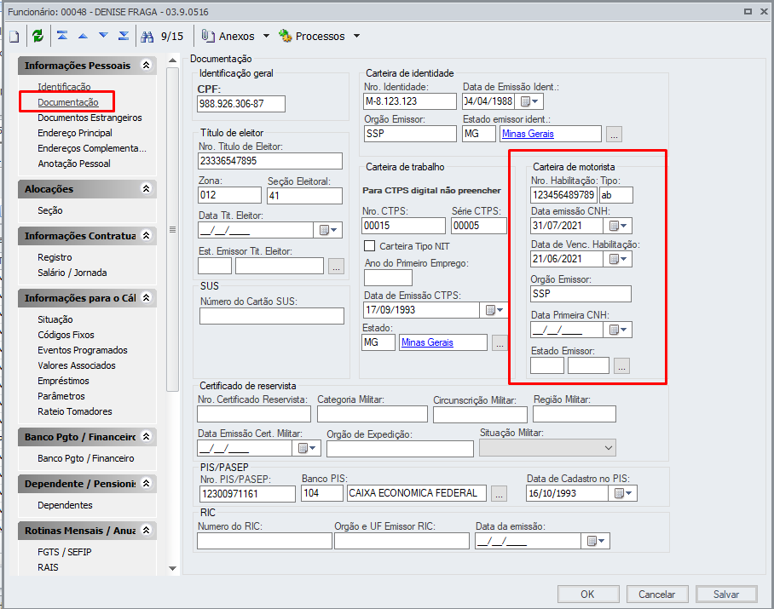
Task: Open Endereço Principal page
Action: tap(75, 133)
